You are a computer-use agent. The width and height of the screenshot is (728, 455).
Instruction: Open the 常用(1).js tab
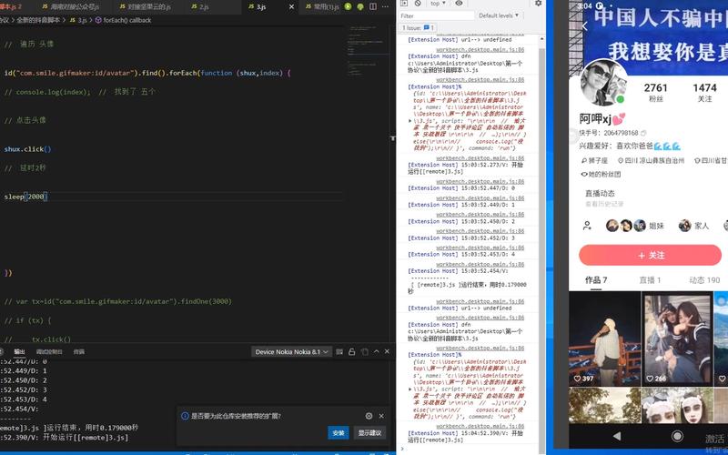322,7
